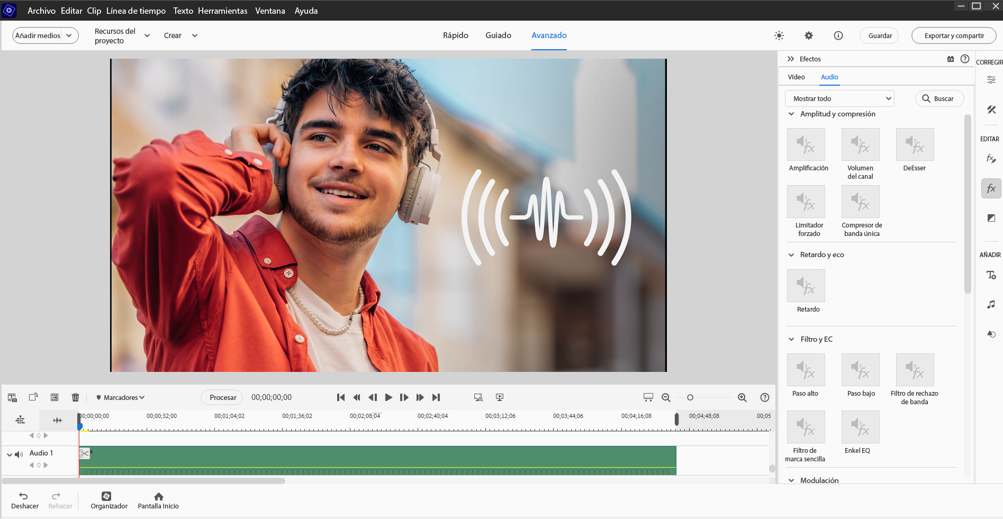Delete clip with the trash icon

pyautogui.click(x=75, y=397)
